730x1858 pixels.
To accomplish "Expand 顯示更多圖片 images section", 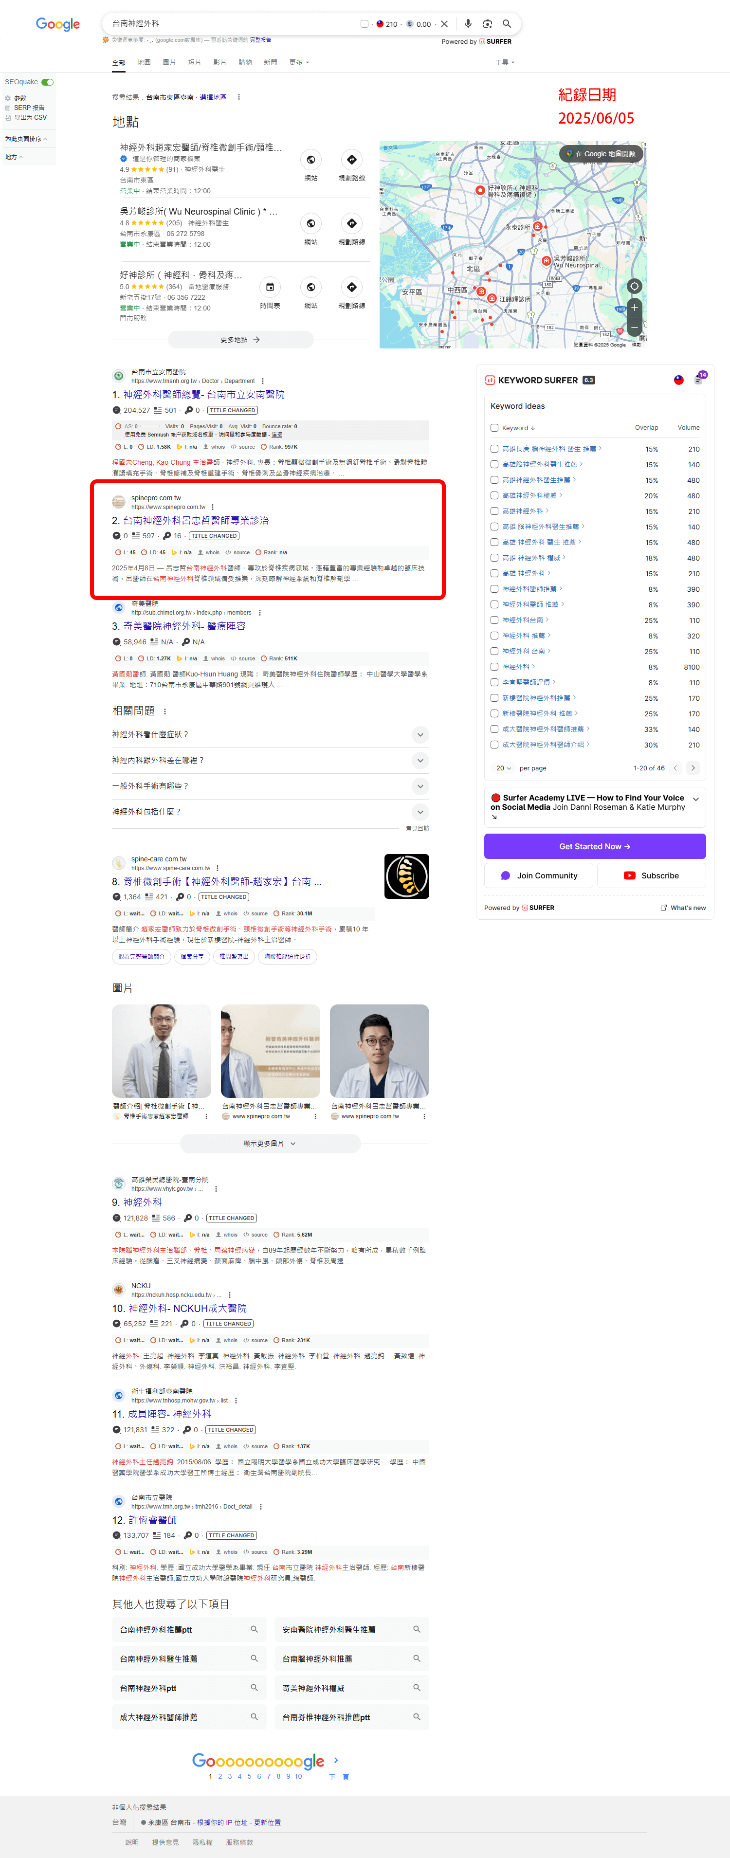I will tap(270, 1143).
